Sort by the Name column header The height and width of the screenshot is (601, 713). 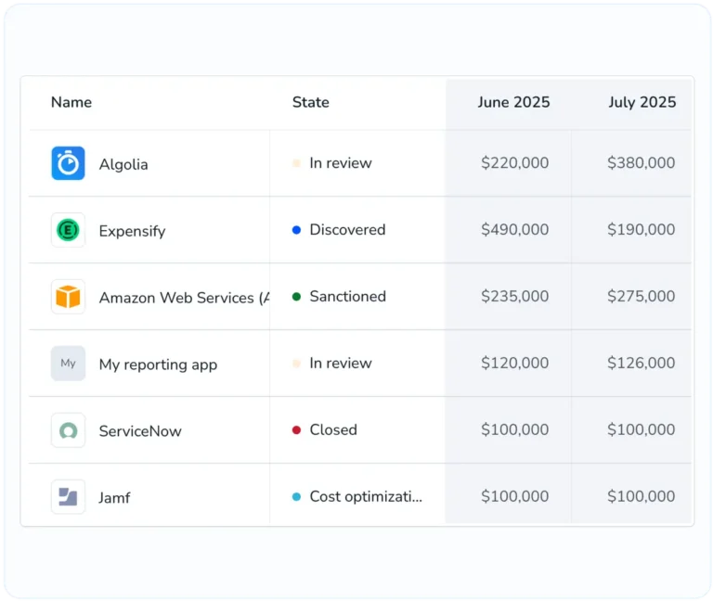tap(71, 102)
